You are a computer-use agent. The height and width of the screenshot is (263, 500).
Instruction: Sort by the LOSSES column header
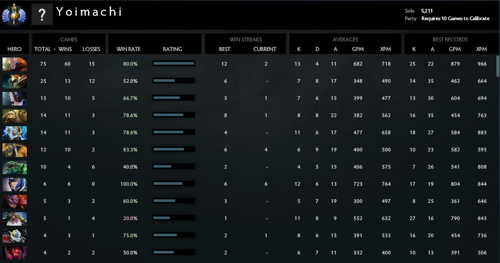[x=91, y=49]
